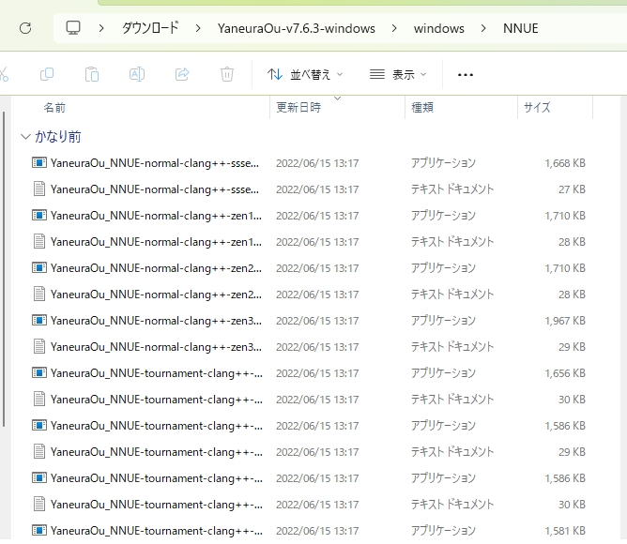627x544 pixels.
Task: Click the app icon of the 1,710 KB zen1 file
Action: point(39,216)
